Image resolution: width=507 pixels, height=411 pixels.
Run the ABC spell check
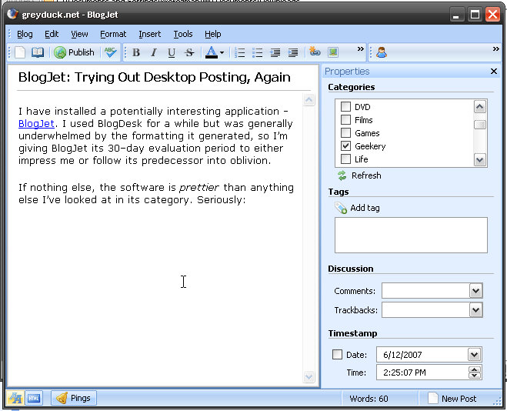[x=111, y=52]
